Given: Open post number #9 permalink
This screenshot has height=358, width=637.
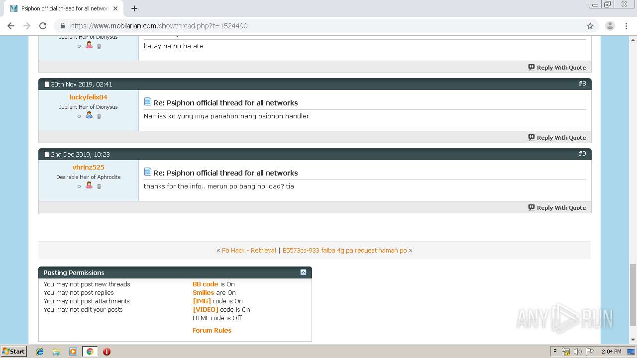Looking at the screenshot, I should [x=582, y=154].
